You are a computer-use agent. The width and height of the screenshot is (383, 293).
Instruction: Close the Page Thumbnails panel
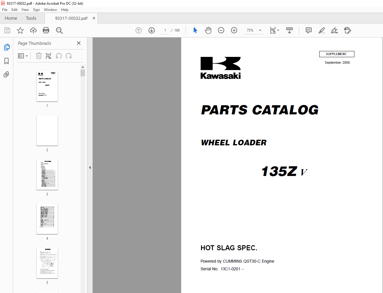(x=79, y=43)
